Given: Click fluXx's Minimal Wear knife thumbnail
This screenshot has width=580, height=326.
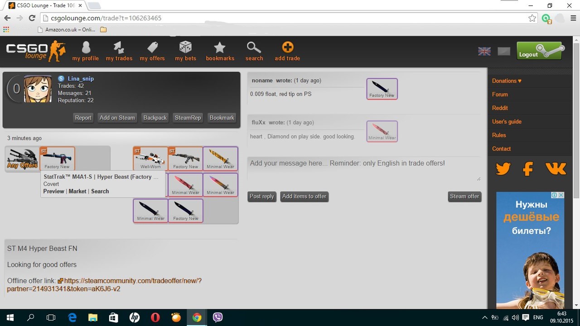Looking at the screenshot, I should 382,131.
